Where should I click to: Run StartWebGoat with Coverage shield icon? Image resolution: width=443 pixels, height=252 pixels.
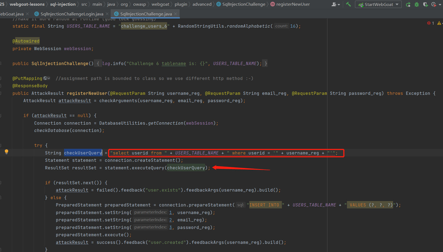click(425, 4)
